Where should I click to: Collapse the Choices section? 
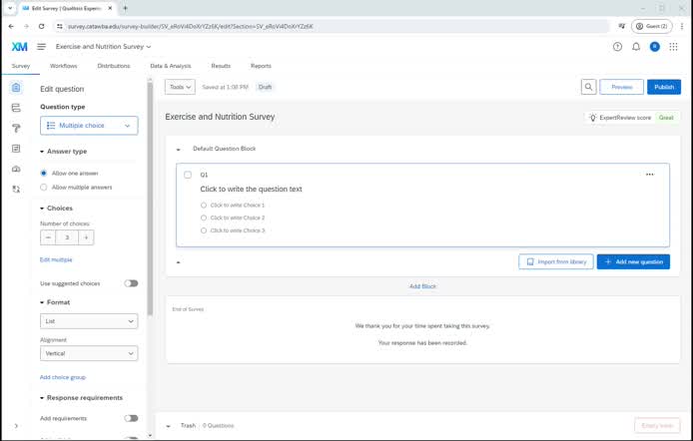(42, 209)
